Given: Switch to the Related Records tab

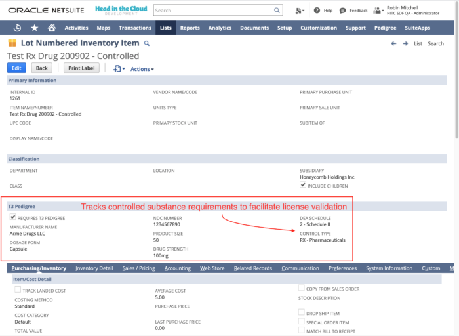Looking at the screenshot, I should click(x=253, y=268).
